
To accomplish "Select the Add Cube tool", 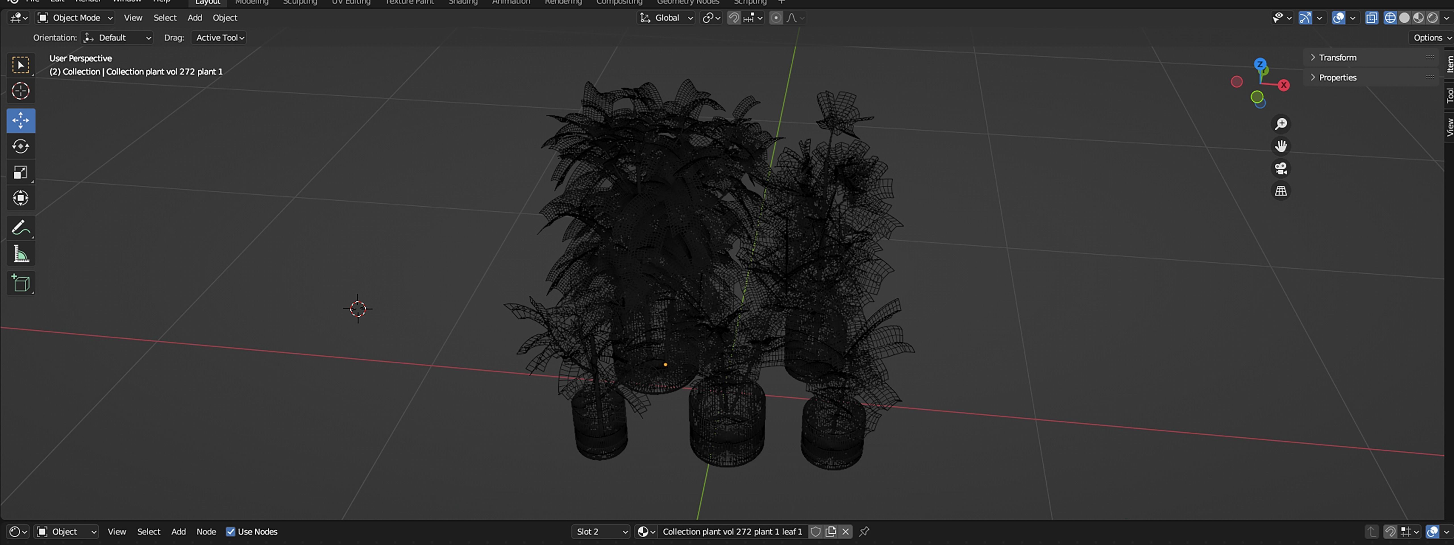I will 21,284.
